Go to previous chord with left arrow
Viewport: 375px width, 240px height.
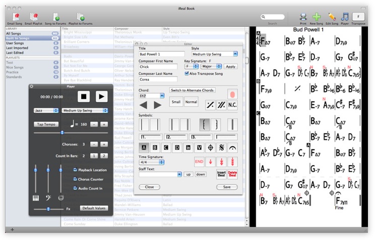[143, 105]
